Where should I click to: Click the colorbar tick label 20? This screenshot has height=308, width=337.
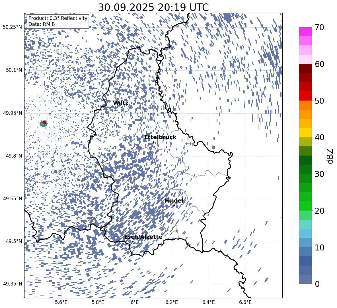(x=319, y=211)
